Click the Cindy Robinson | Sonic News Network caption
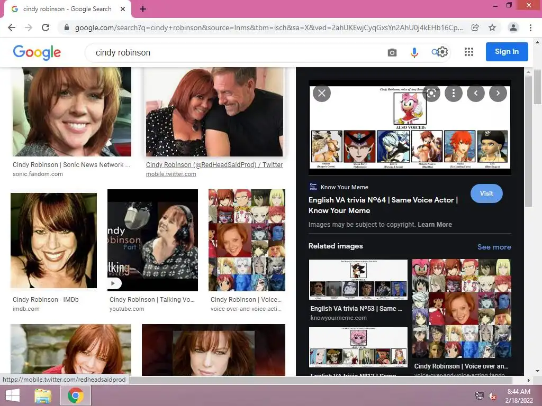Viewport: 542px width, 406px height. (x=71, y=165)
